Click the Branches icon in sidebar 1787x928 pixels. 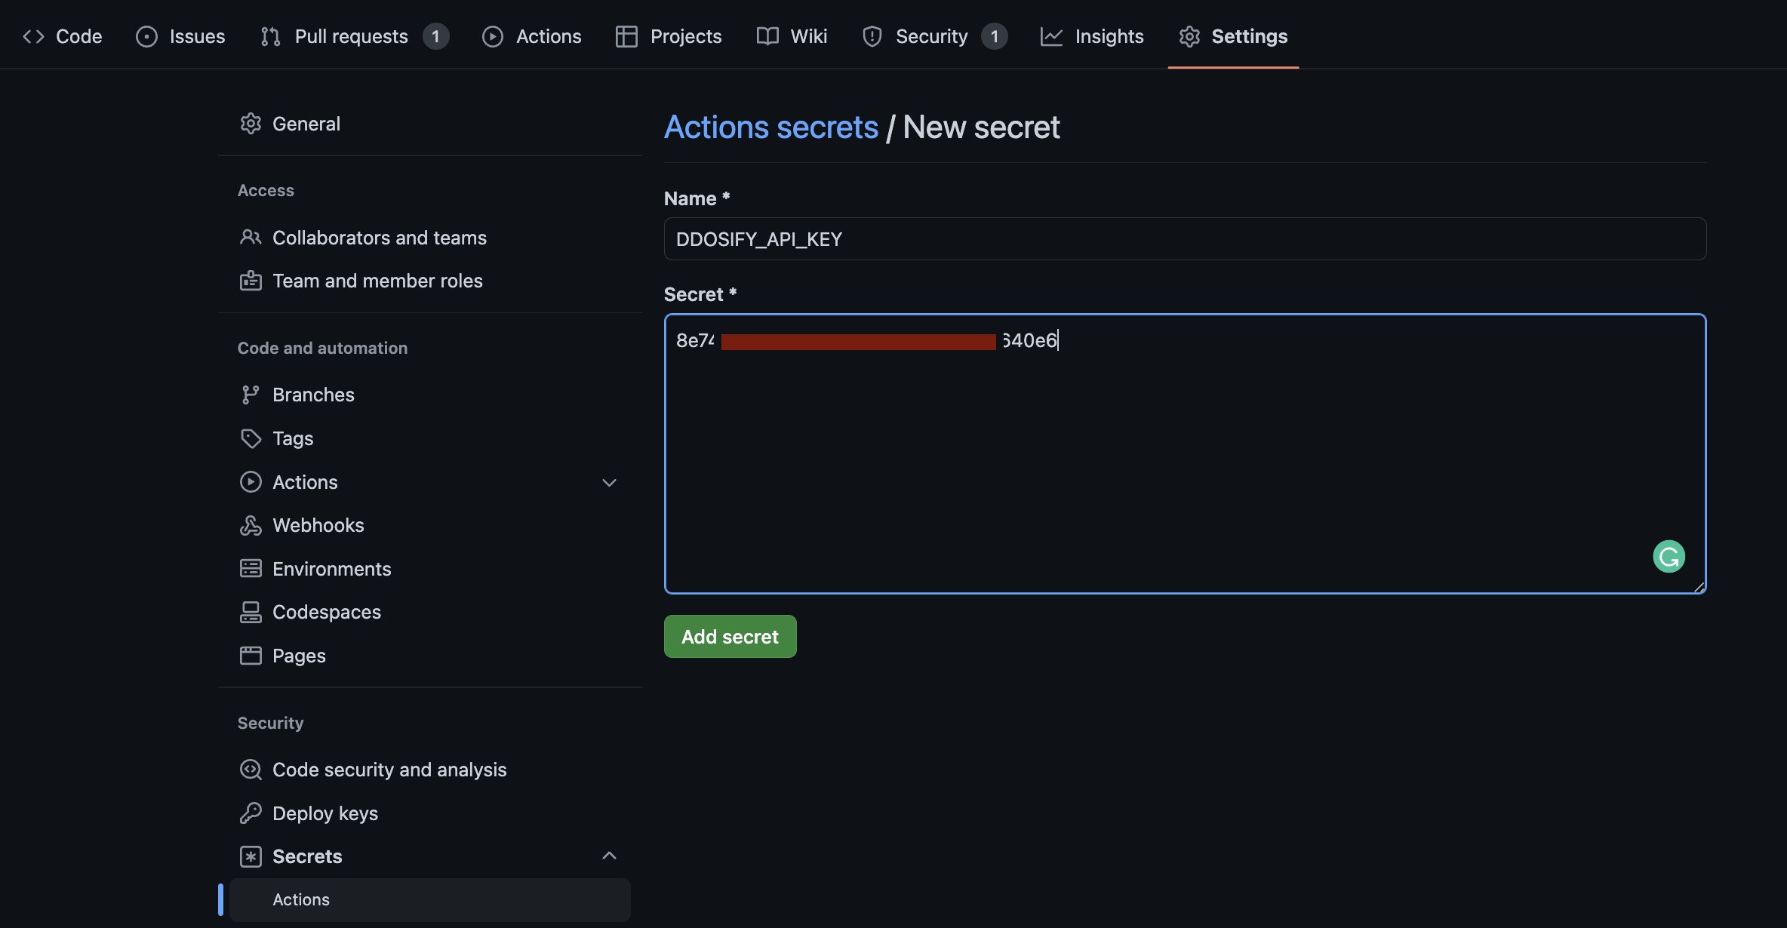pos(251,394)
